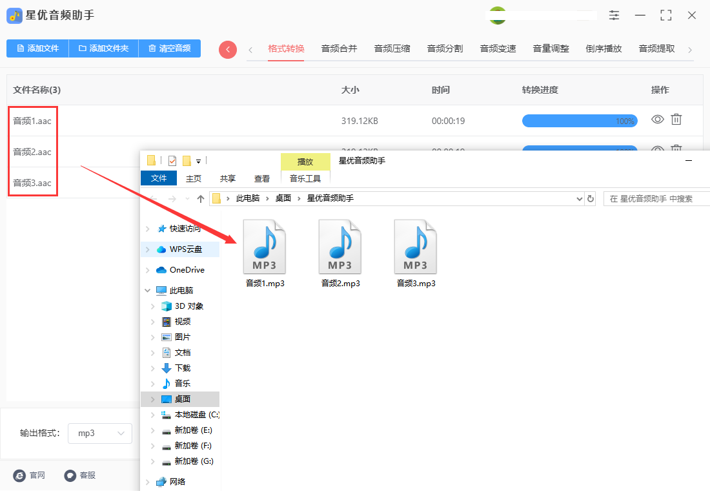Click the new folder quick-access icon
The height and width of the screenshot is (491, 710).
pos(187,160)
